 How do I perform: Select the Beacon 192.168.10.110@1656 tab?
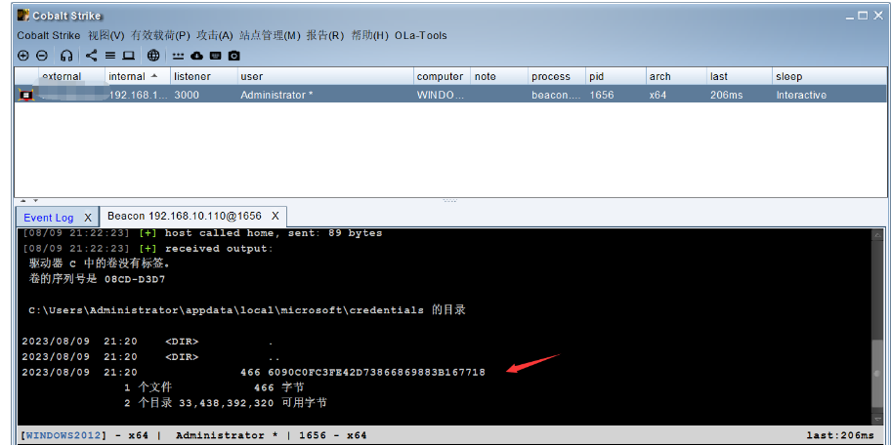click(185, 216)
